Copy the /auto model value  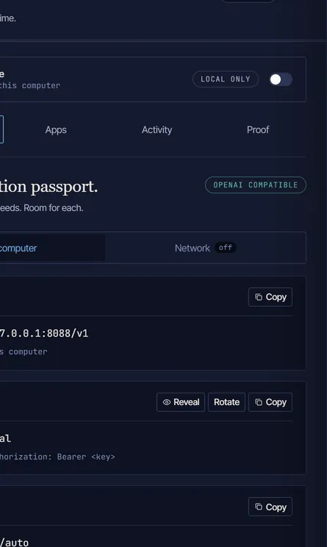coord(270,507)
